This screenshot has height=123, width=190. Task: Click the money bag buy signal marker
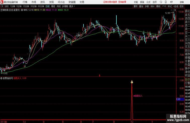132,82
